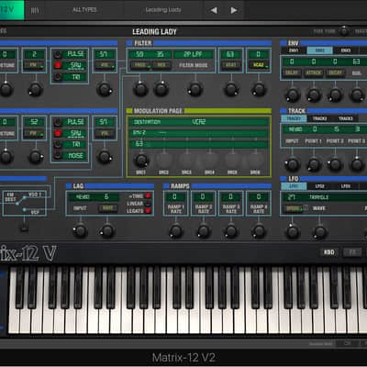This screenshot has height=367, width=367.
Task: Click the small button below FM DEST switch
Action: [x=25, y=228]
